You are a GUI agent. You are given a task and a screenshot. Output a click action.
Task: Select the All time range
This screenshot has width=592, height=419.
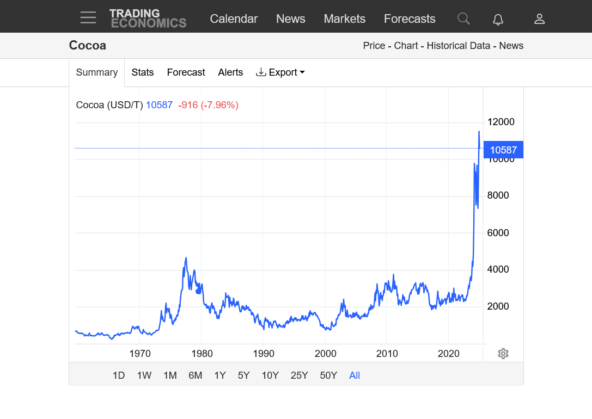tap(355, 375)
